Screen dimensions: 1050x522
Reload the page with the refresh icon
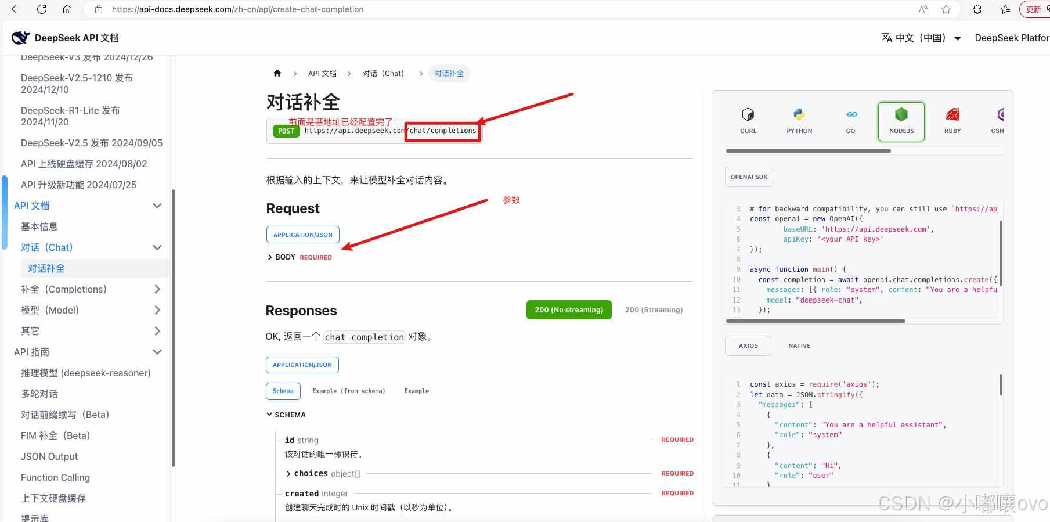click(x=42, y=9)
